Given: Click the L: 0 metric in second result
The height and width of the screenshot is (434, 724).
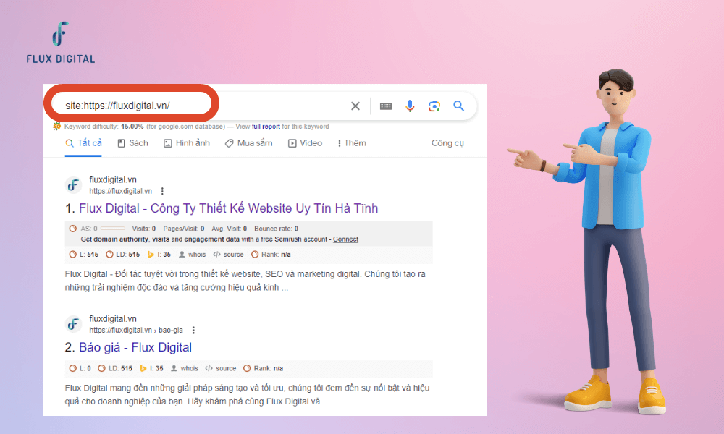Looking at the screenshot, I should [80, 368].
